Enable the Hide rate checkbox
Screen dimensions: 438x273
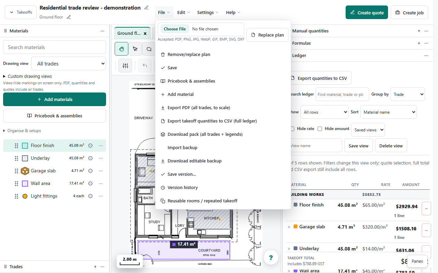(292, 129)
